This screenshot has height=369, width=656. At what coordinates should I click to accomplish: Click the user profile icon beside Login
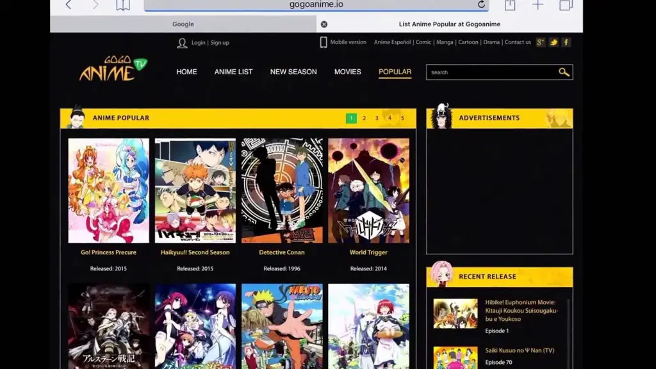click(182, 43)
